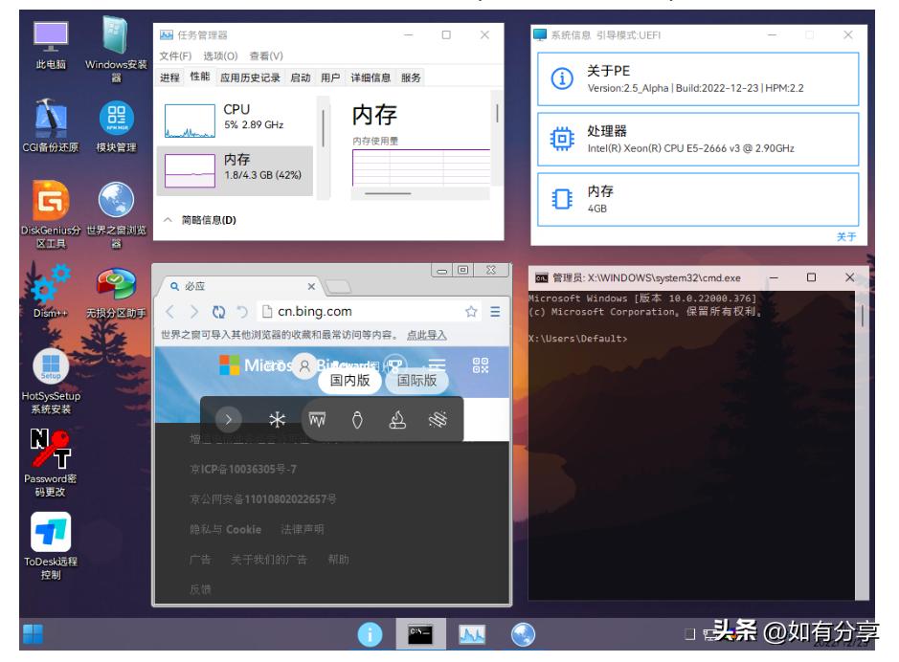Select the 国内版 Bing option
The image size is (899, 662).
coord(349,381)
